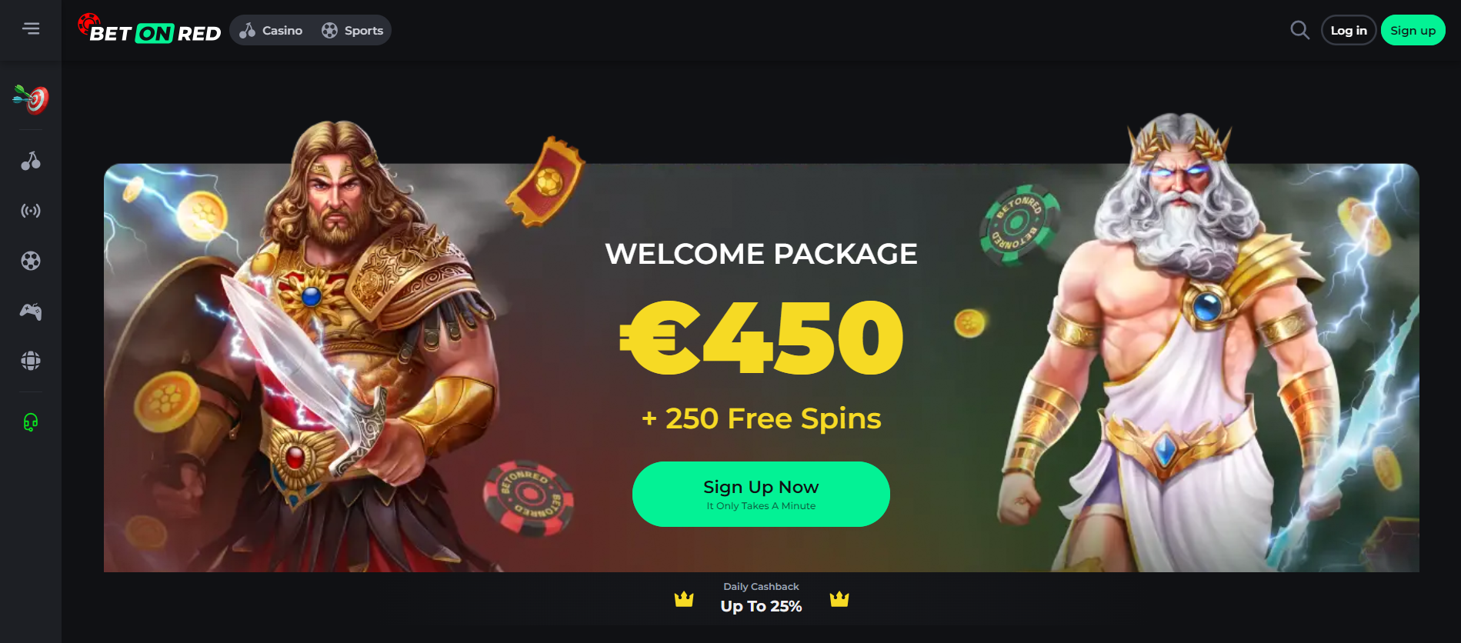Click the right crown icon near cashback
Screen dimensions: 1461x643
click(x=839, y=598)
